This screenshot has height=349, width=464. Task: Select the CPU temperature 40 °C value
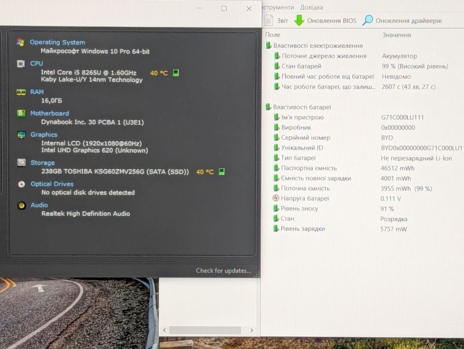159,73
